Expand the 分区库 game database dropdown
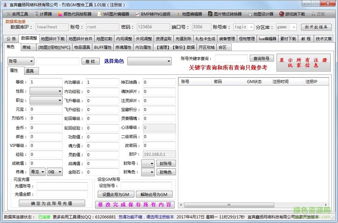This screenshot has width=338, height=223. coord(287,27)
